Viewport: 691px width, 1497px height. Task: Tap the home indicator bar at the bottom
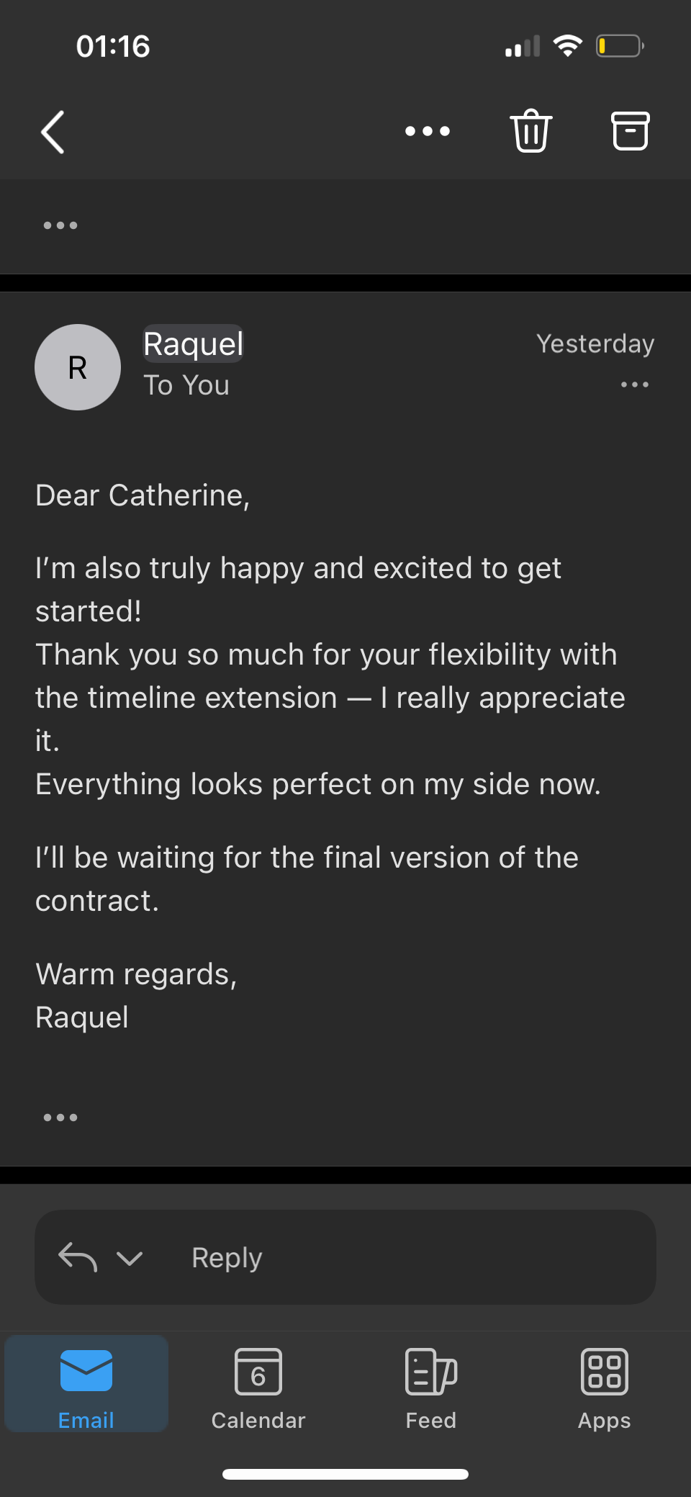345,1474
